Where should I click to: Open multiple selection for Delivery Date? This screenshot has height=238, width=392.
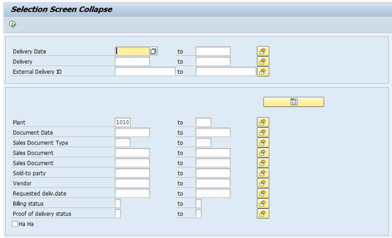point(263,51)
